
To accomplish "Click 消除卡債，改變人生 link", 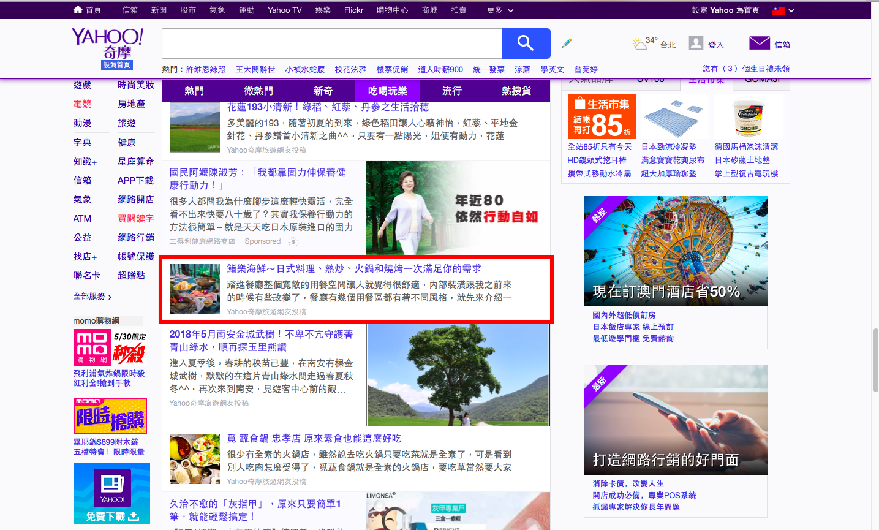I will [628, 483].
